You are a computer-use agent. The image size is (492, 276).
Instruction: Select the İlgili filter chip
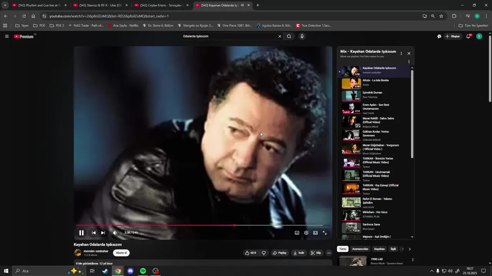click(x=393, y=249)
